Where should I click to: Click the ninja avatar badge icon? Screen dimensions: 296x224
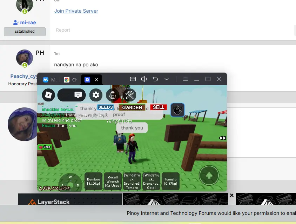click(x=177, y=110)
